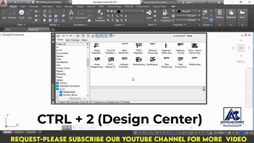Screen dimensions: 254x143
Task: Select Database Connectivity folder
Action: [x=69, y=86]
